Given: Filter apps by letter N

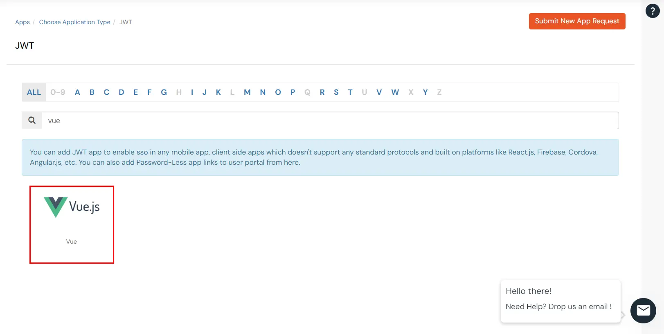Looking at the screenshot, I should [x=263, y=92].
